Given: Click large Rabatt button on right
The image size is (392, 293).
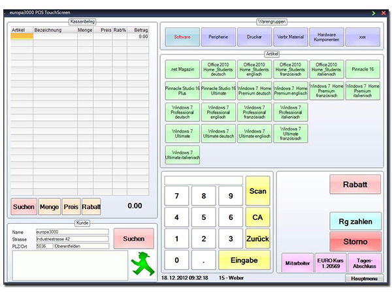Looking at the screenshot, I should point(355,185).
